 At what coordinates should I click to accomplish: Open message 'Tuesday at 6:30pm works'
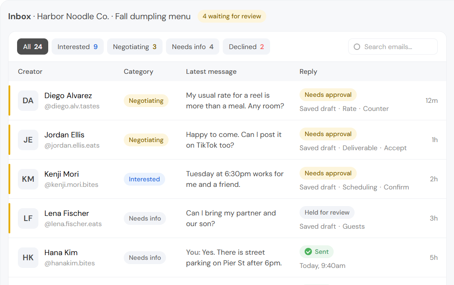[x=235, y=179]
